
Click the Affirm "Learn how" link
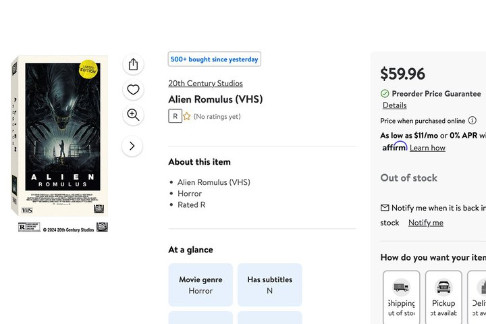(427, 148)
